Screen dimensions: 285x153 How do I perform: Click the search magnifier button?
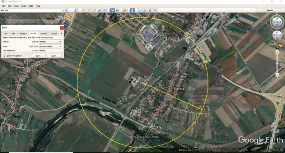tap(66, 10)
